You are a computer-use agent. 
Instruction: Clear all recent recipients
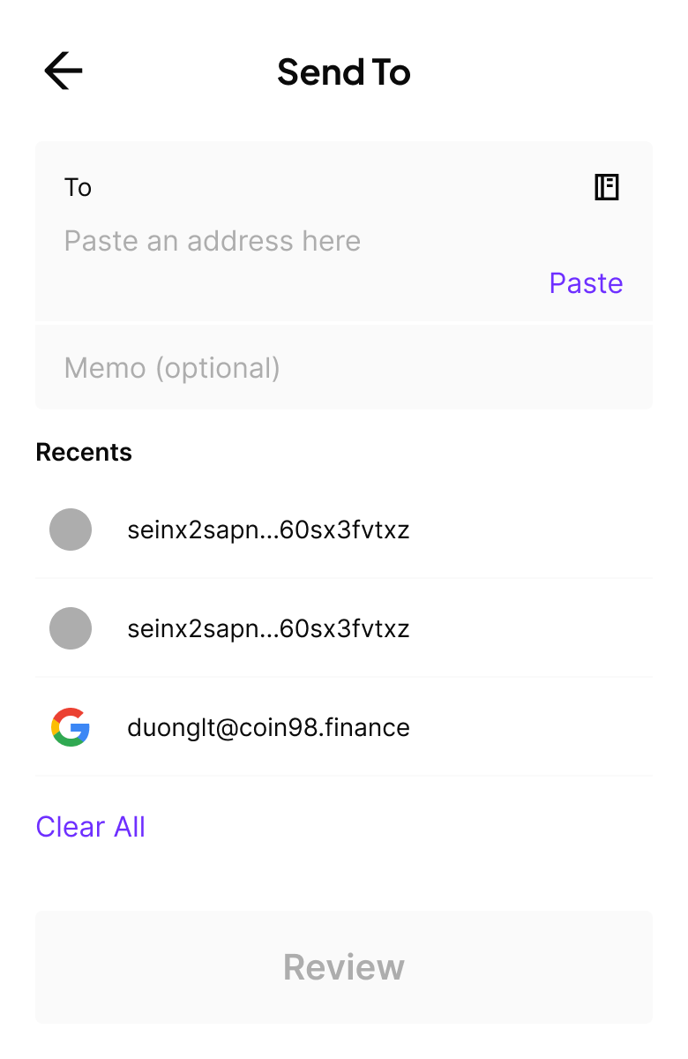[x=90, y=827]
